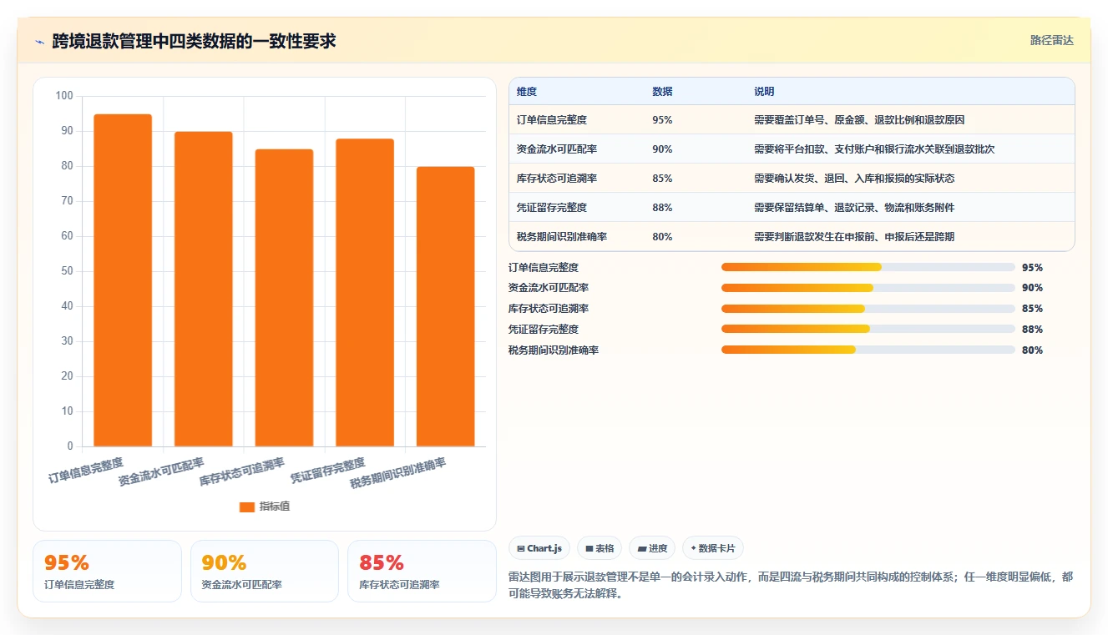Click the 85% value in table

662,179
